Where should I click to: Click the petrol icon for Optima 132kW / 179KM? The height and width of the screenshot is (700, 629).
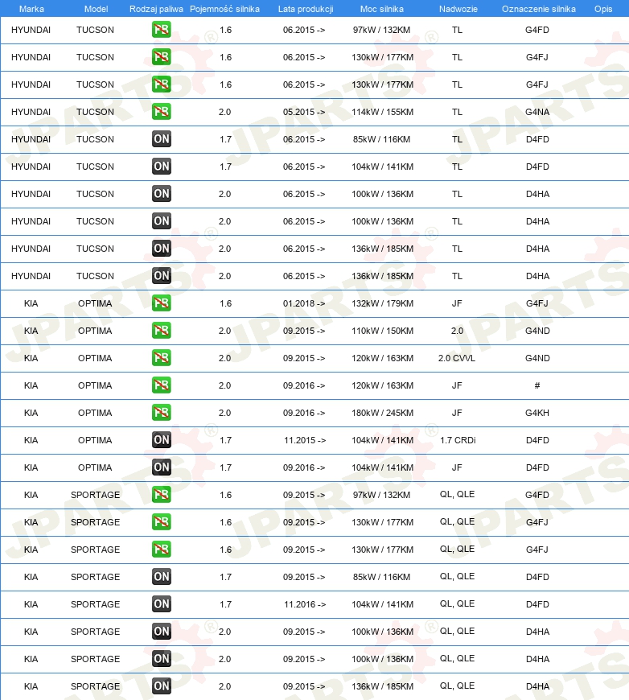coord(161,303)
